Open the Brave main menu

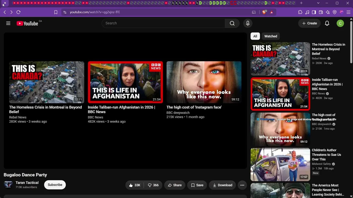348,12
